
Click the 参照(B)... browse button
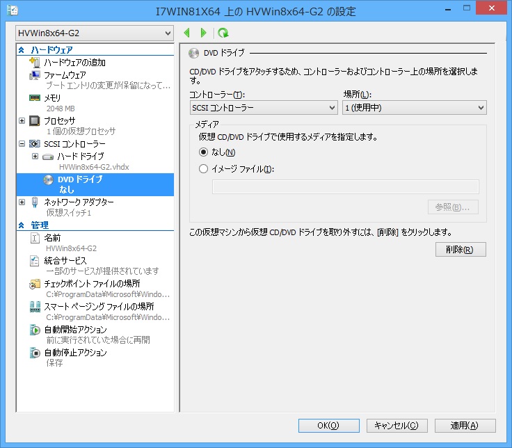coord(453,207)
